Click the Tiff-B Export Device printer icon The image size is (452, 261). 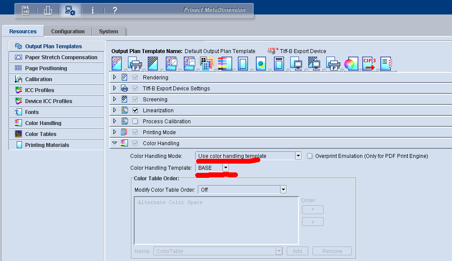[x=273, y=51]
